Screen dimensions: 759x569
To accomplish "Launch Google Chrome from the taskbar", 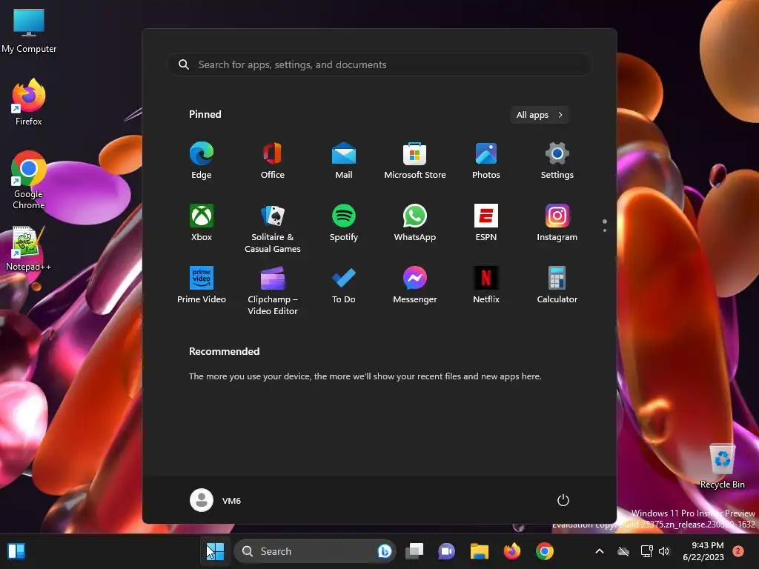I will [545, 551].
